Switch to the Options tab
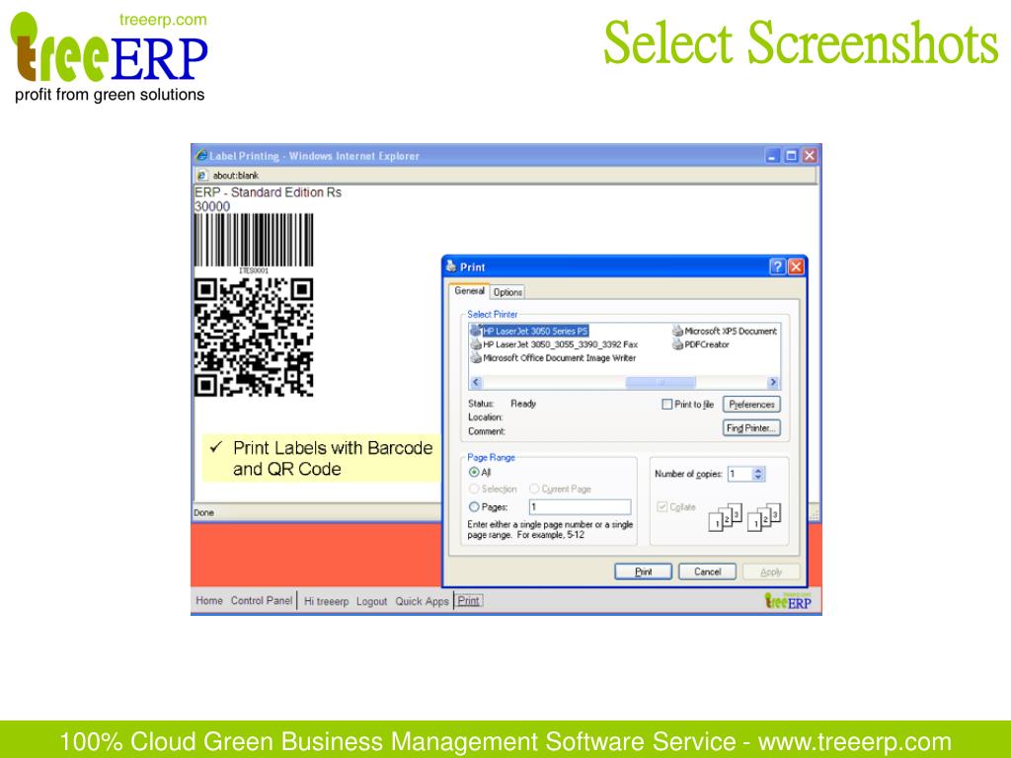This screenshot has width=1011, height=758. tap(507, 292)
